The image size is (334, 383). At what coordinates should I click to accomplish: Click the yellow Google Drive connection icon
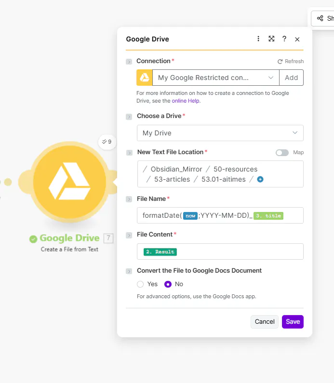tap(145, 78)
